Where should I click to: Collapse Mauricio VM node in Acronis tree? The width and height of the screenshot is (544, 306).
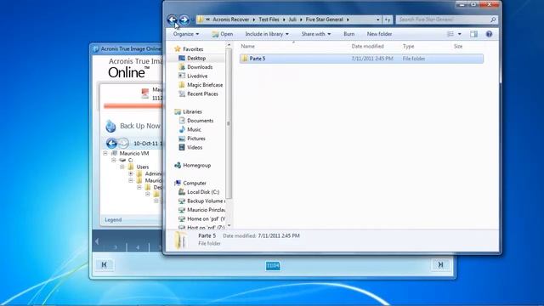(105, 153)
